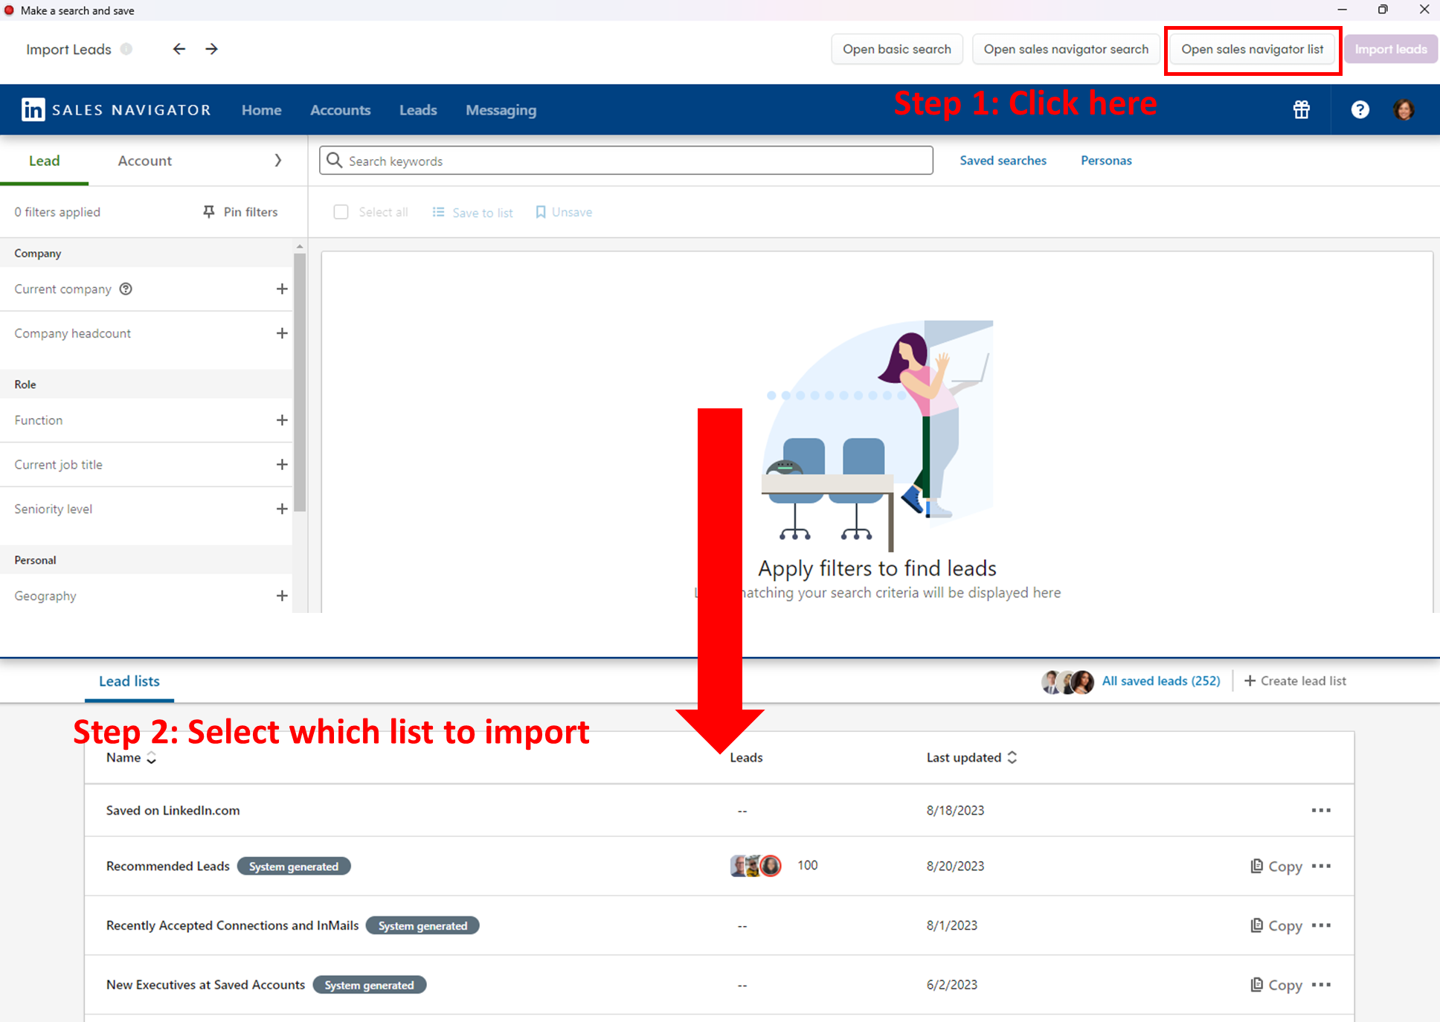Open the Saved searches link

(1003, 161)
